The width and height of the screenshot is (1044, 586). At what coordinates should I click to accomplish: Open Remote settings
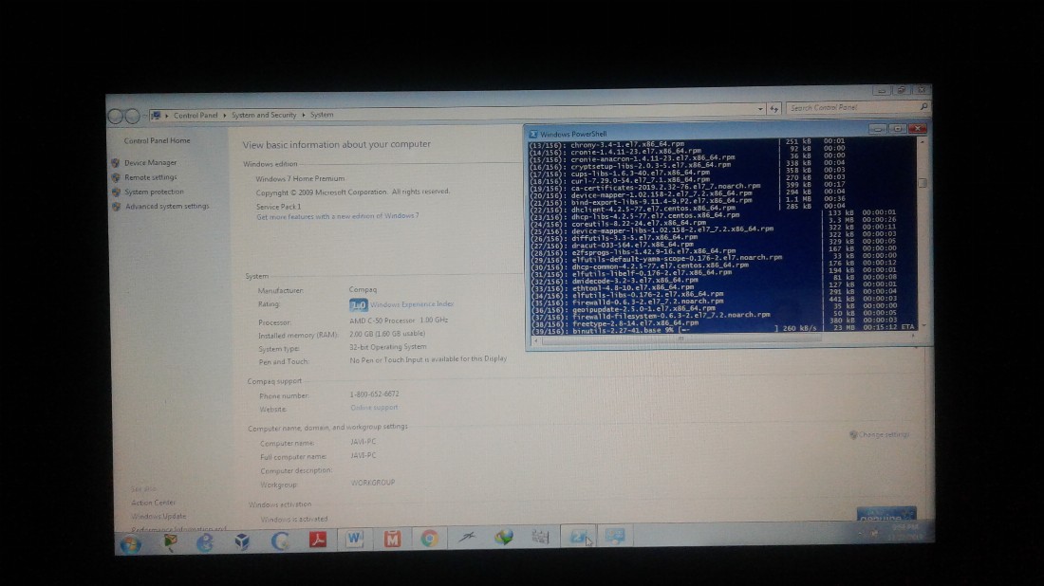click(x=151, y=177)
